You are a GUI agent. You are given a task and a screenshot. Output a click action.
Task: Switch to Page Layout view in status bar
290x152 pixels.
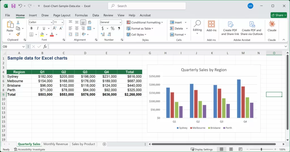(231, 149)
